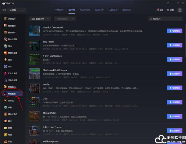
Task: Click the Tidy Plates title
Action: pos(48,42)
